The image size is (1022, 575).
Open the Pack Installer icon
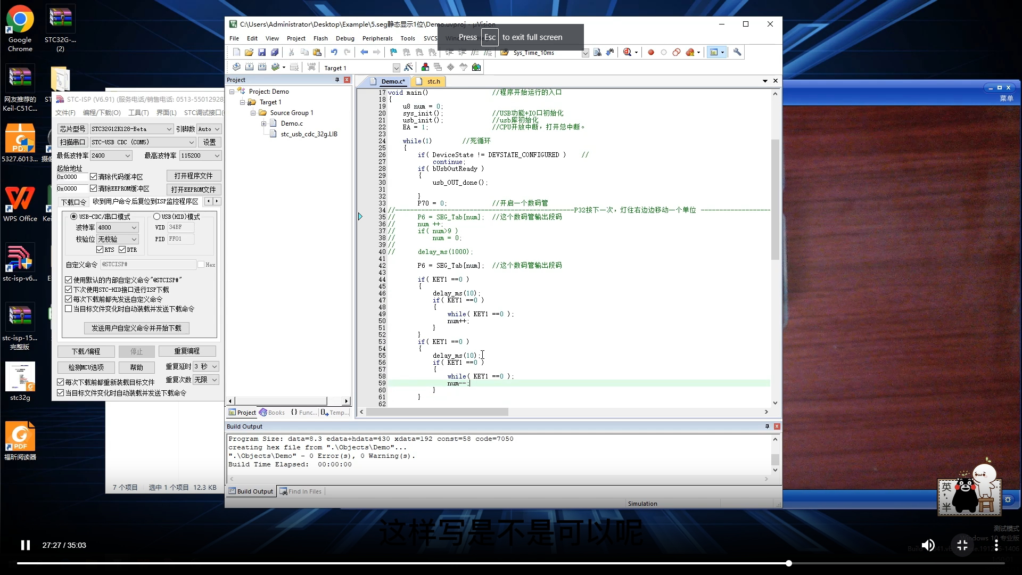coord(476,67)
